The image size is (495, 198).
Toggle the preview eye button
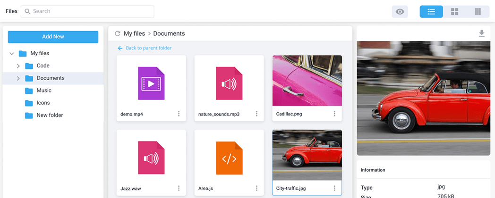coord(400,12)
